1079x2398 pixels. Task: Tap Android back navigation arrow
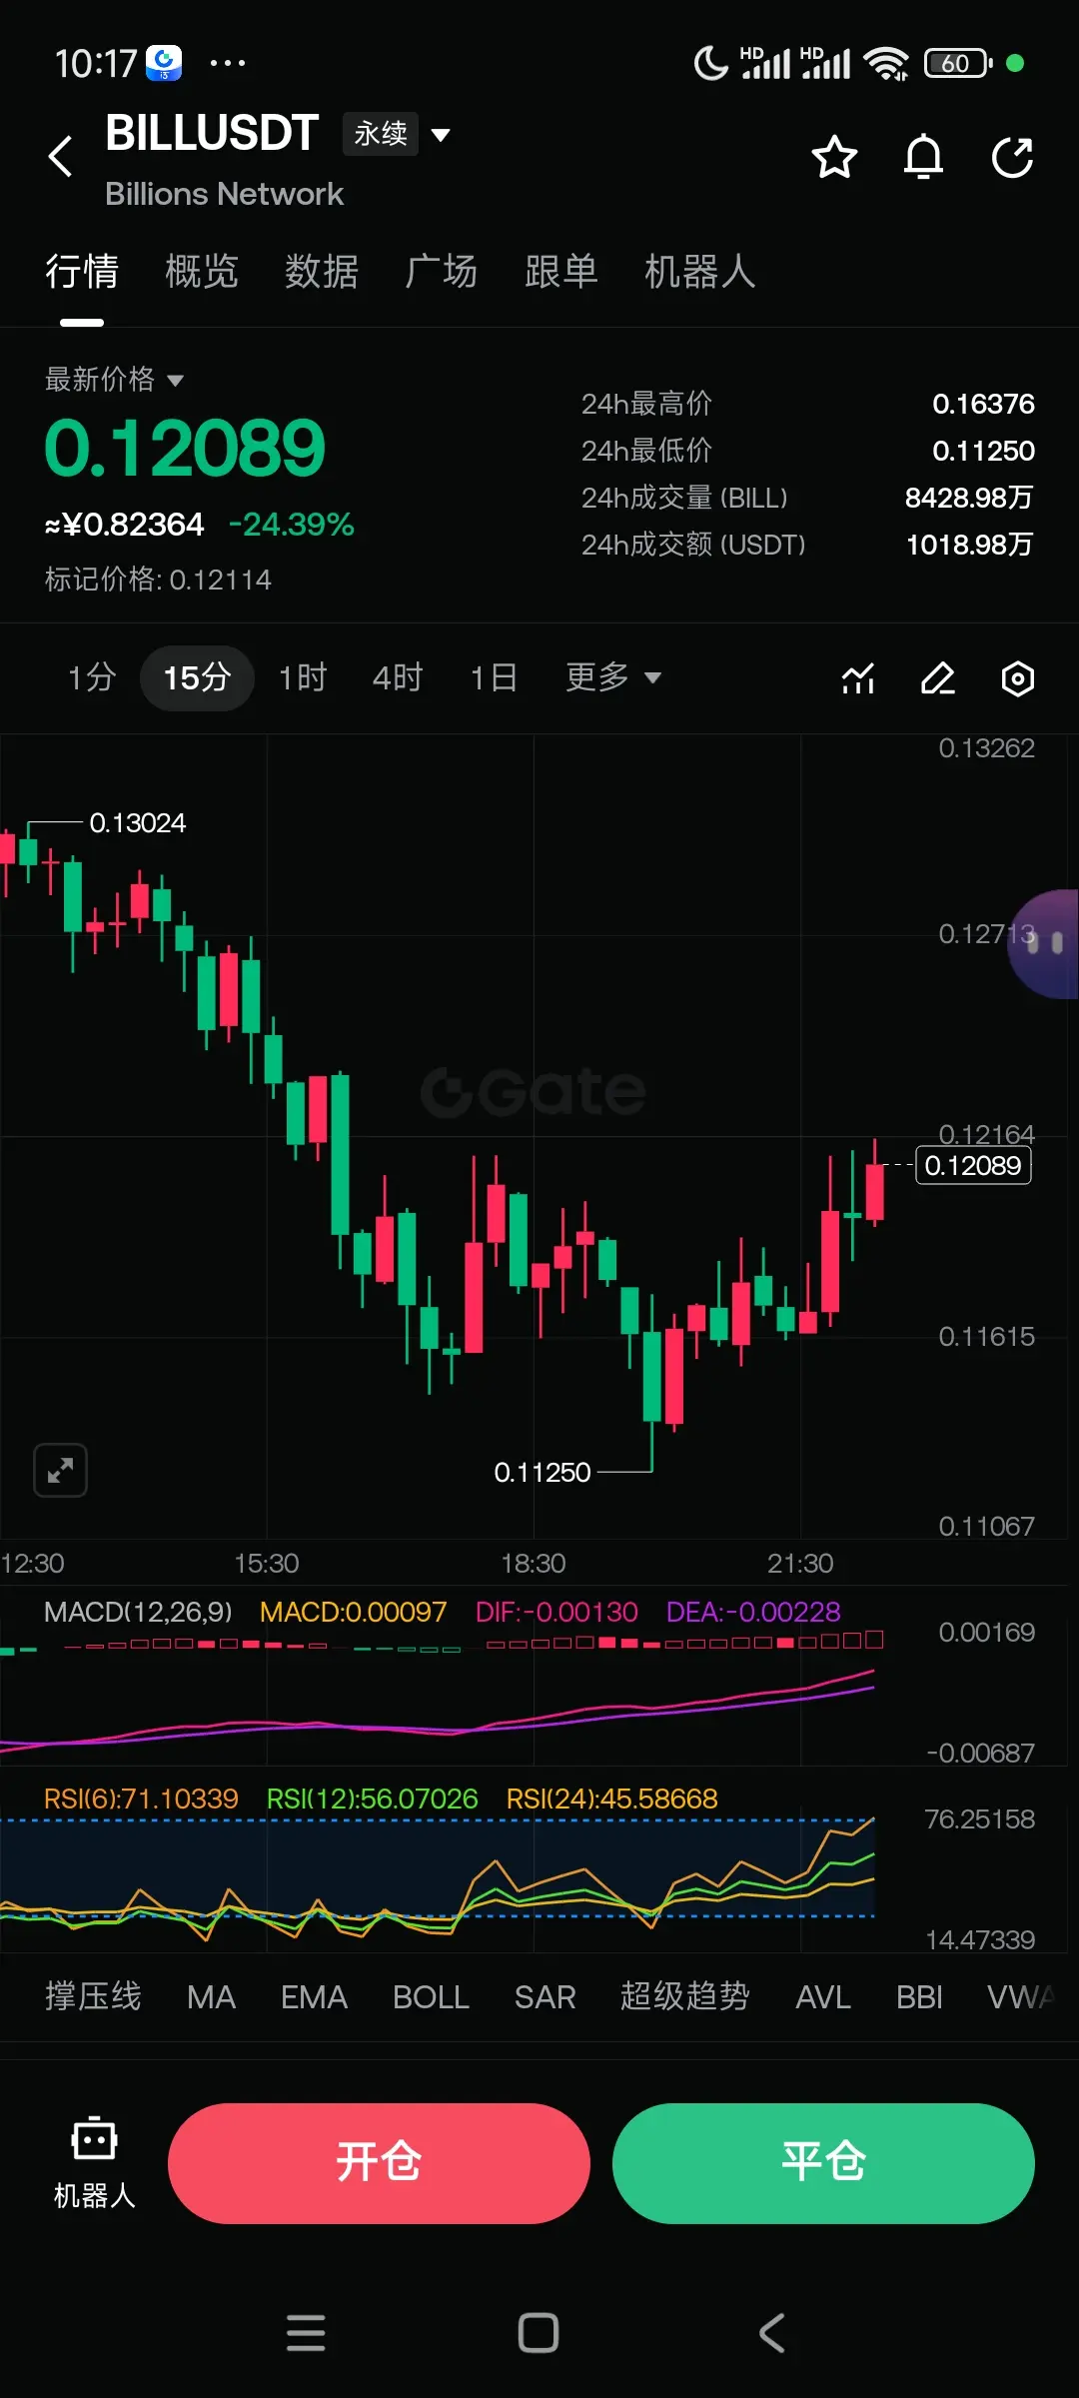(x=771, y=2333)
